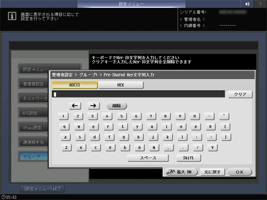The height and width of the screenshot is (200, 267).
Task: Tap the d key
Action: 95,137
